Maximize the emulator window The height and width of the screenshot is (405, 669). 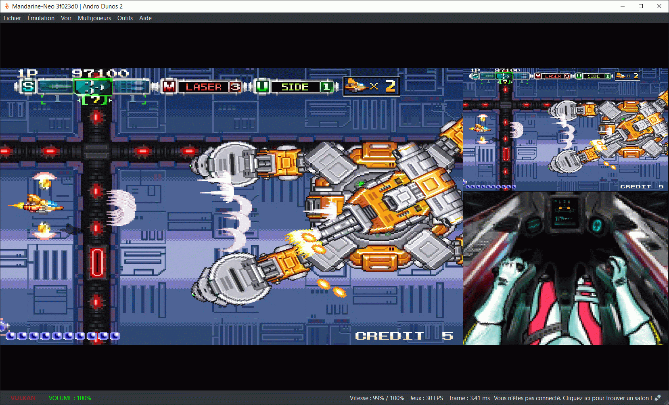[641, 6]
